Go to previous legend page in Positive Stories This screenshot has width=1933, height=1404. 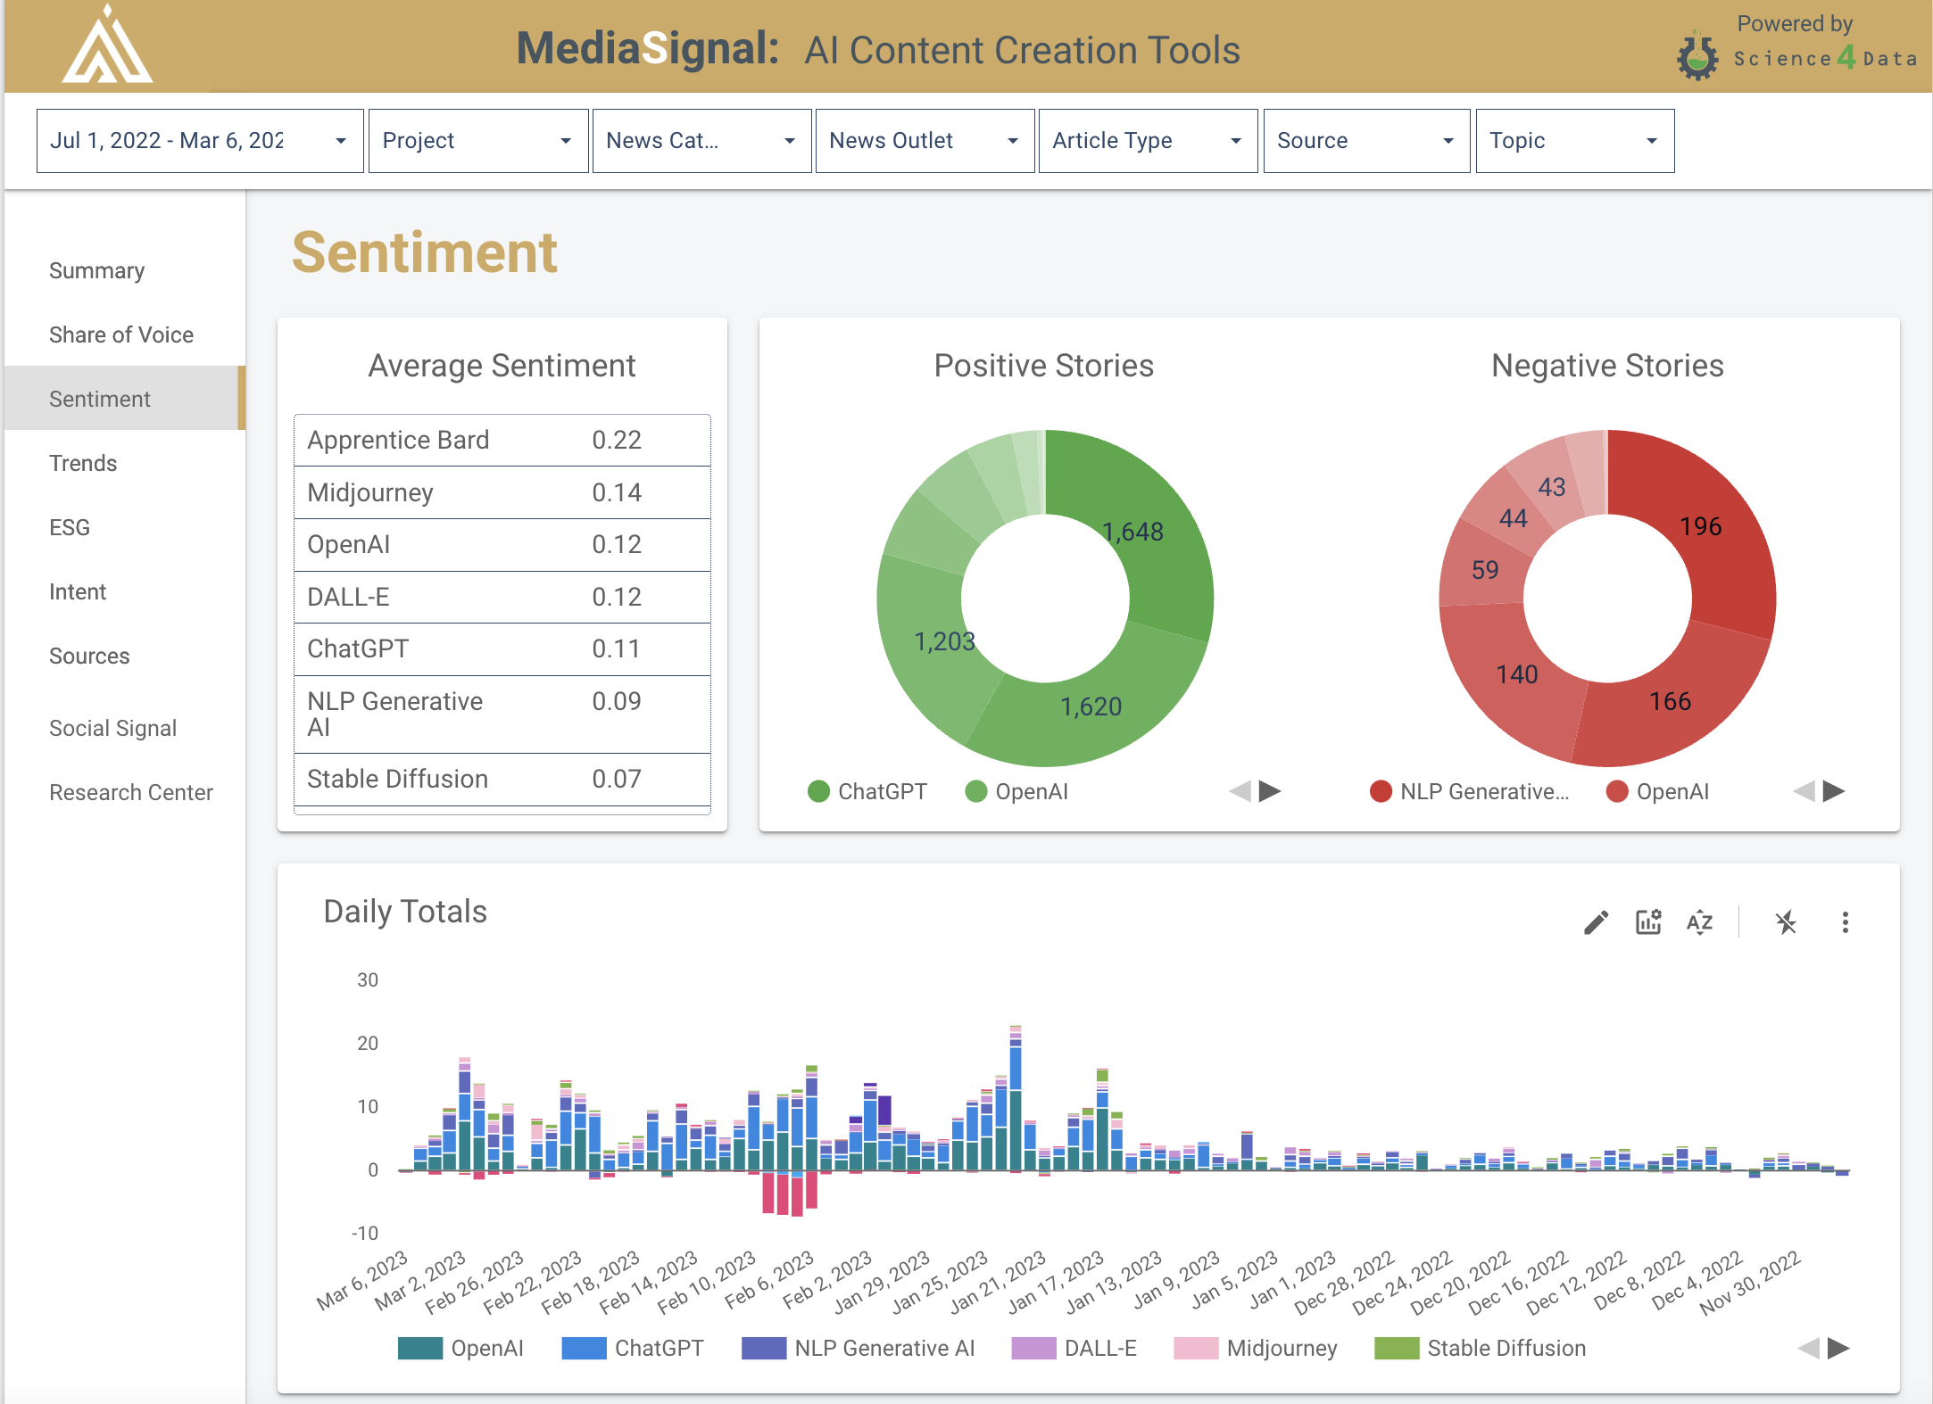point(1240,791)
